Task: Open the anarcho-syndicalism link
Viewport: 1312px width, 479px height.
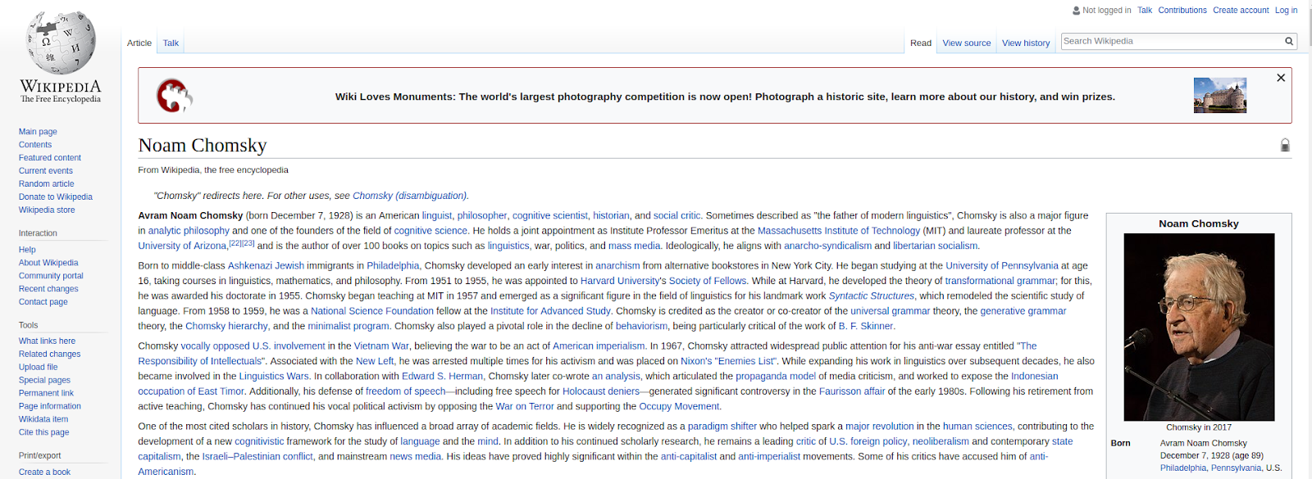Action: tap(827, 246)
